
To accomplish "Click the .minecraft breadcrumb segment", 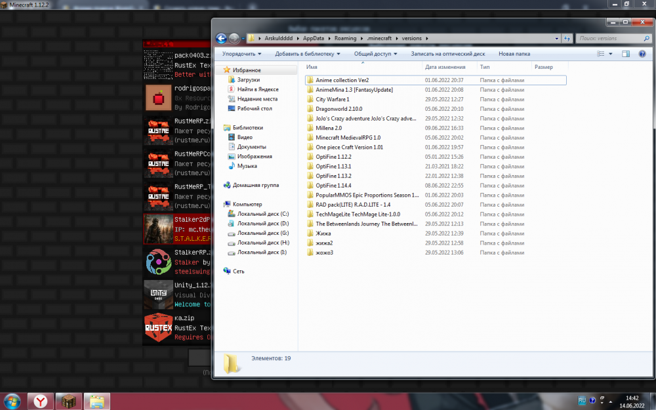I will [379, 38].
